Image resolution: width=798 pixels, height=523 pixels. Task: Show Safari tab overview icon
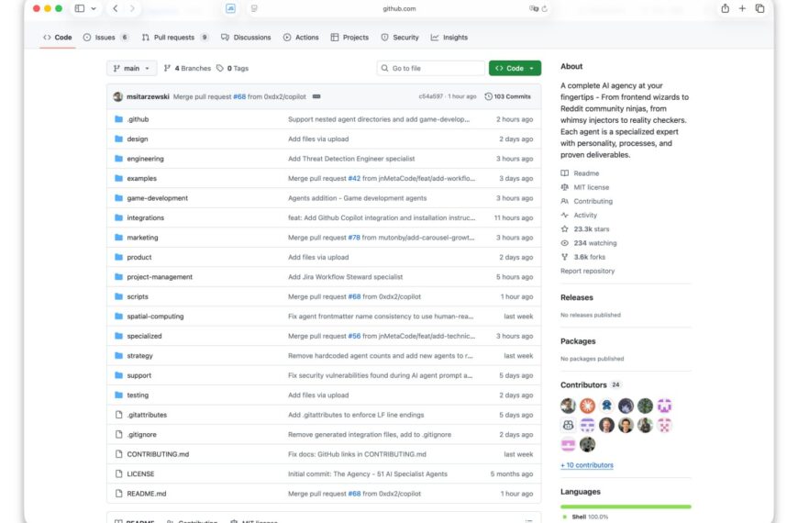(759, 8)
